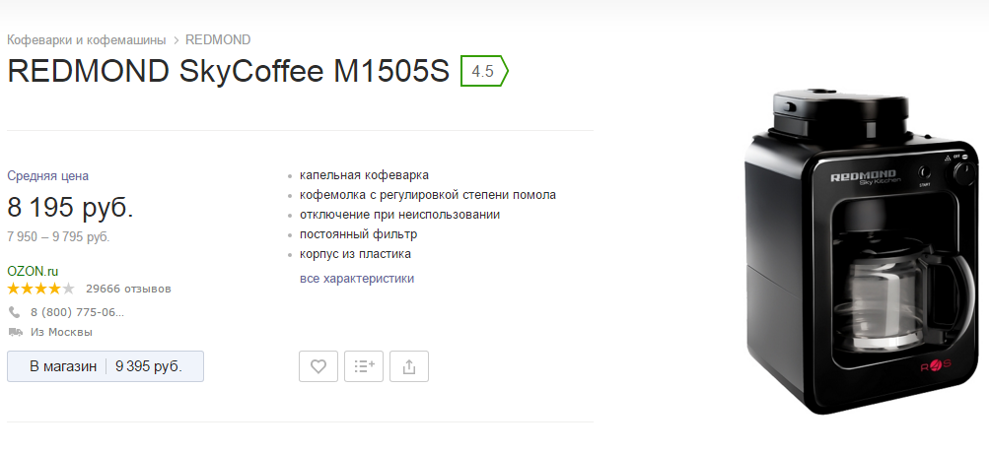This screenshot has height=453, width=989.
Task: Click the Средняя цена label
Action: 48,175
